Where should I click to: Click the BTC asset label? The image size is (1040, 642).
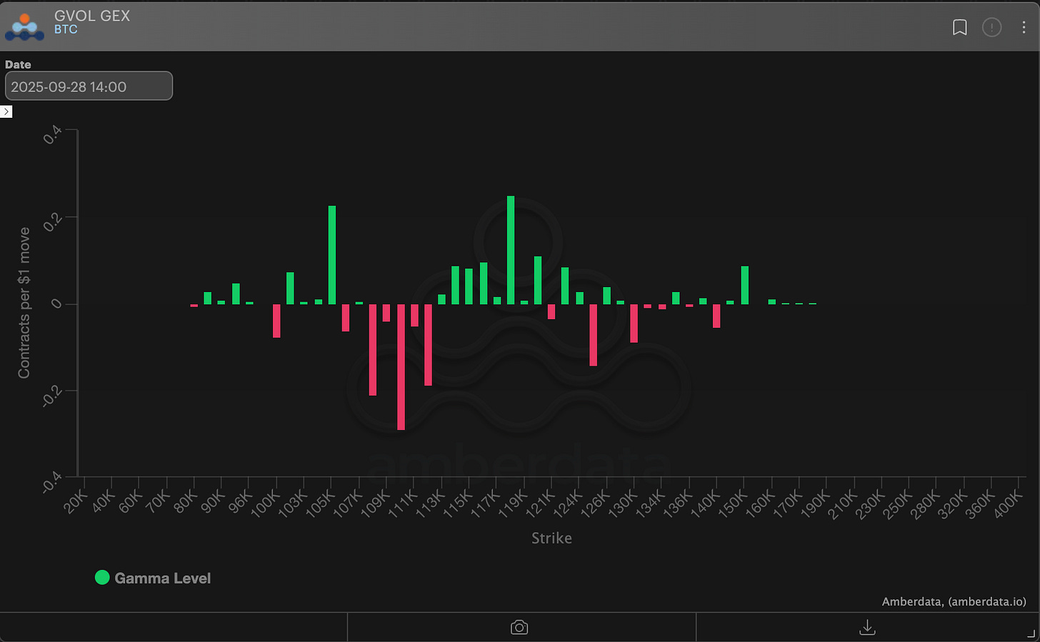tap(66, 30)
